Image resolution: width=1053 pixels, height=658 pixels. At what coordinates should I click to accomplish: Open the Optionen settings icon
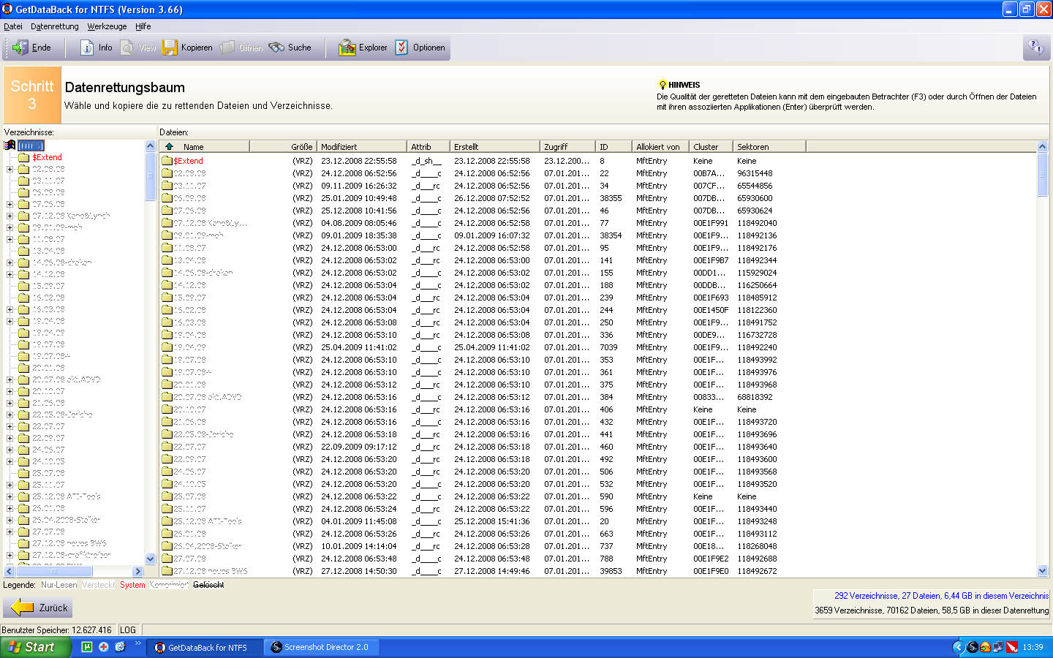click(x=401, y=48)
